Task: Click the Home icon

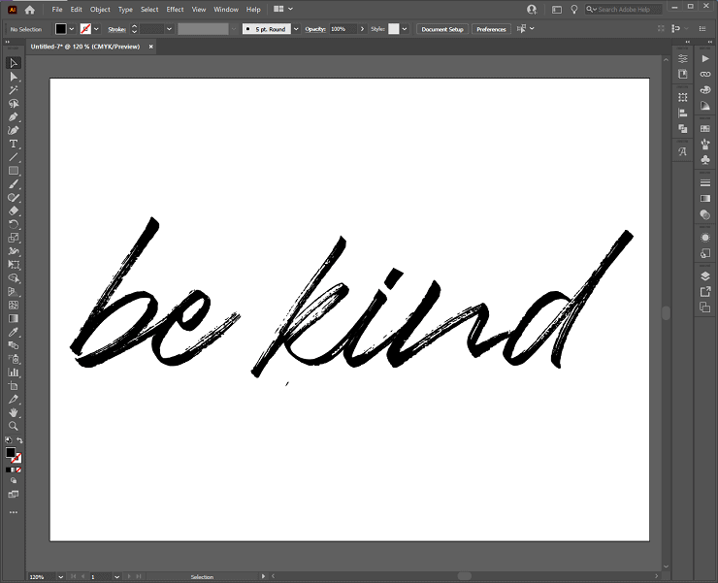Action: tap(30, 10)
